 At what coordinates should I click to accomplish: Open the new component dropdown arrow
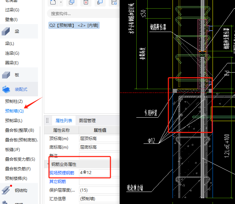point(61,2)
